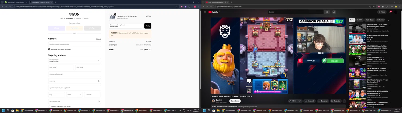The image size is (402, 113).
Task: Switch to Verify Codes SimplyCodes tab
Action: [x=16, y=2]
